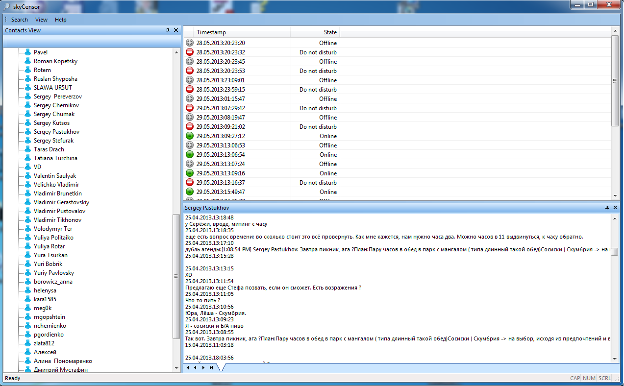
Task: Click previous tab navigation arrow
Action: click(195, 367)
